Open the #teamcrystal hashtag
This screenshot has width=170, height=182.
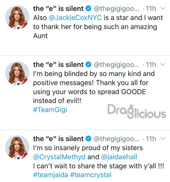click(x=91, y=175)
